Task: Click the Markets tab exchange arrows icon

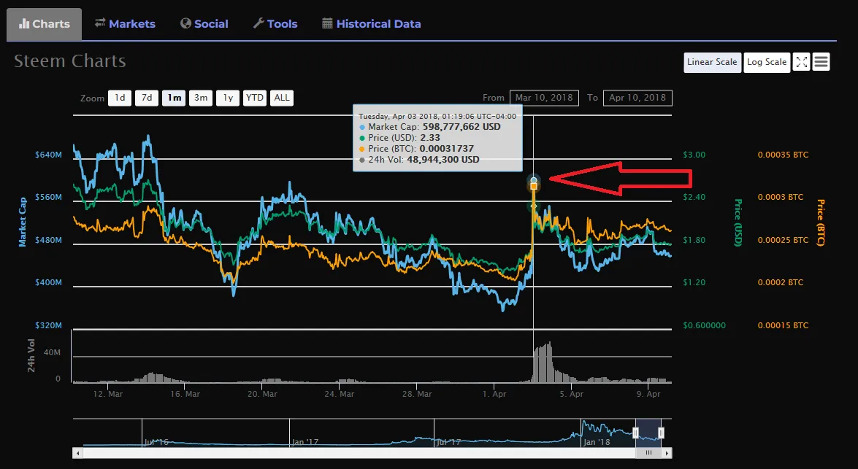Action: [100, 23]
